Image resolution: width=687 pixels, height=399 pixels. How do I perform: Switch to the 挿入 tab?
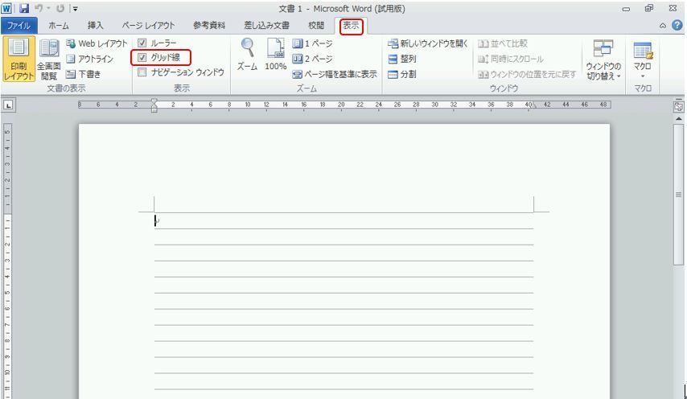(x=95, y=26)
